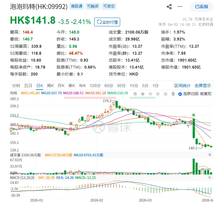The height and width of the screenshot is (205, 221).
Task: Select the 年K chart tab
Action: [x=82, y=86]
